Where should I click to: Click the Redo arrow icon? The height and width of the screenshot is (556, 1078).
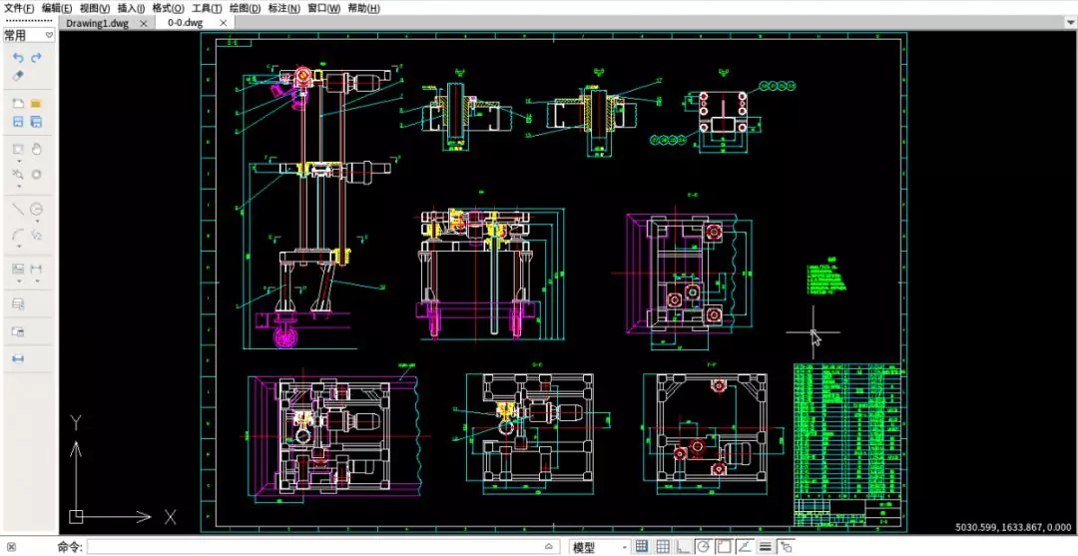[37, 58]
